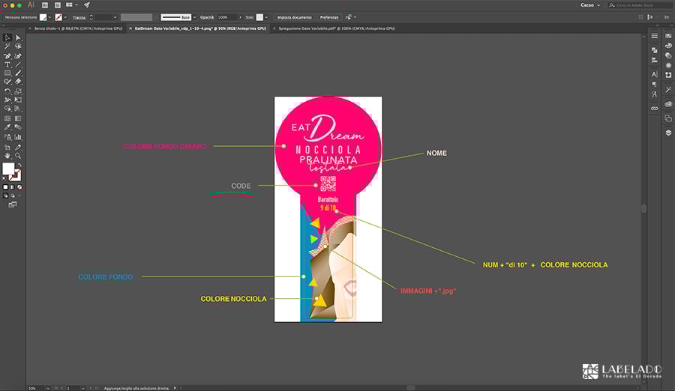Viewport: 675px width, 391px height.
Task: Open the Preferenze button
Action: tap(329, 18)
